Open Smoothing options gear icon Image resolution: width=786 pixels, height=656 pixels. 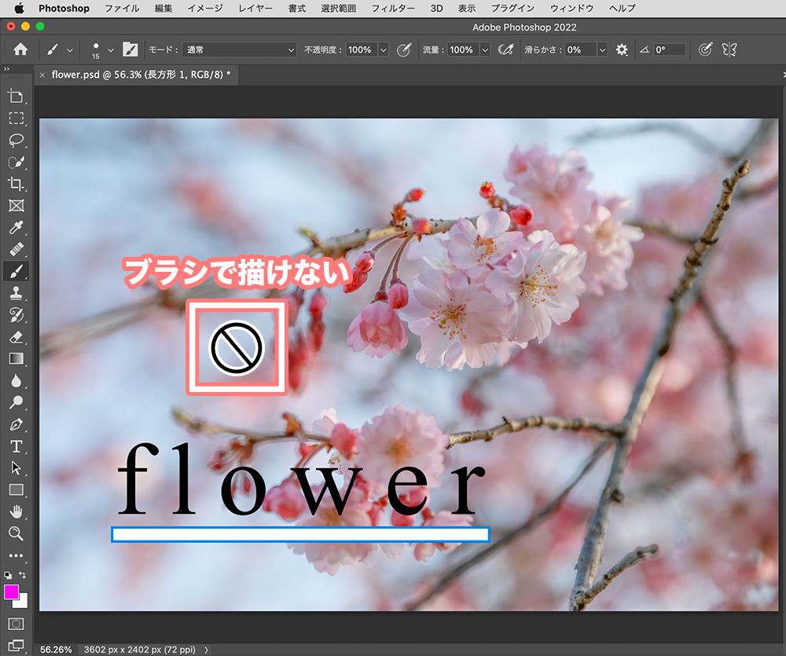pyautogui.click(x=622, y=49)
